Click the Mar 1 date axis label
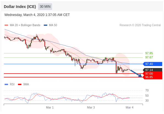This screenshot has height=114, width=164. [x=50, y=107]
